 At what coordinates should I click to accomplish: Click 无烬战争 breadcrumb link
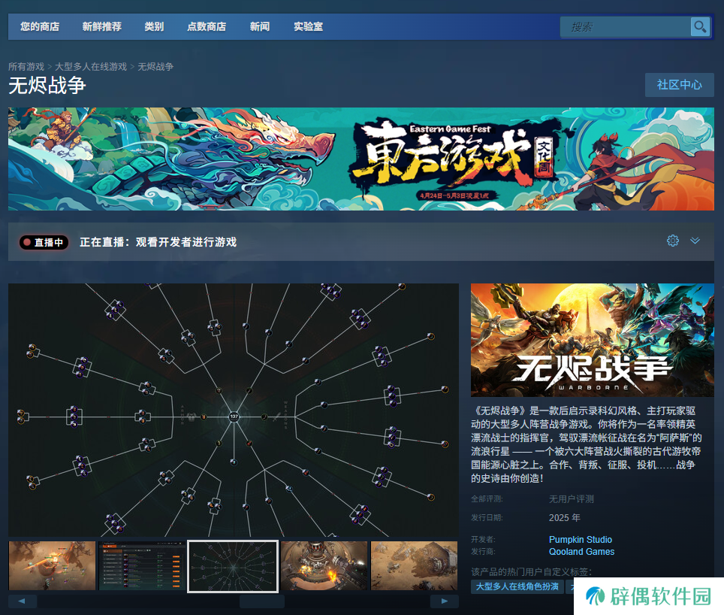pos(155,66)
